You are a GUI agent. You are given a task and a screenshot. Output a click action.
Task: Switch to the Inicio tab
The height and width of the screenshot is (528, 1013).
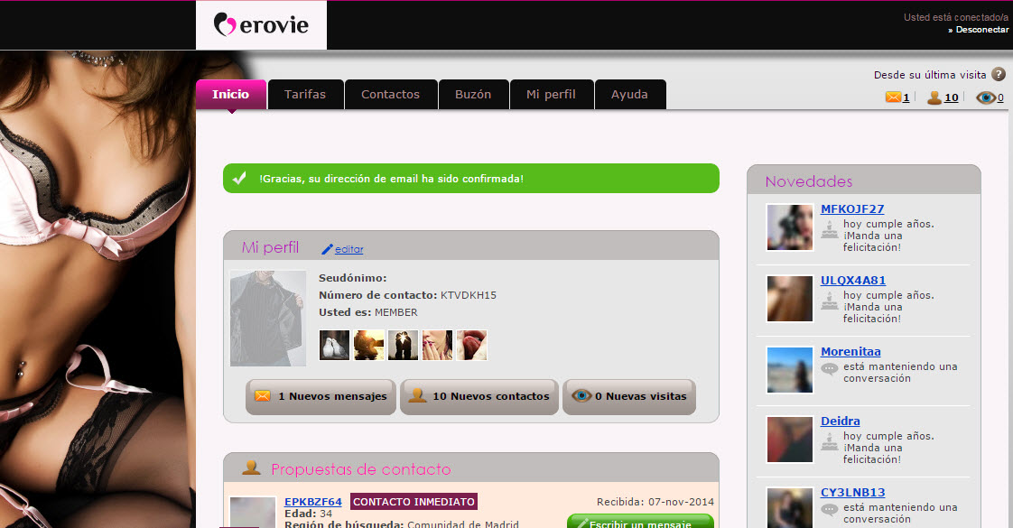[x=230, y=94]
